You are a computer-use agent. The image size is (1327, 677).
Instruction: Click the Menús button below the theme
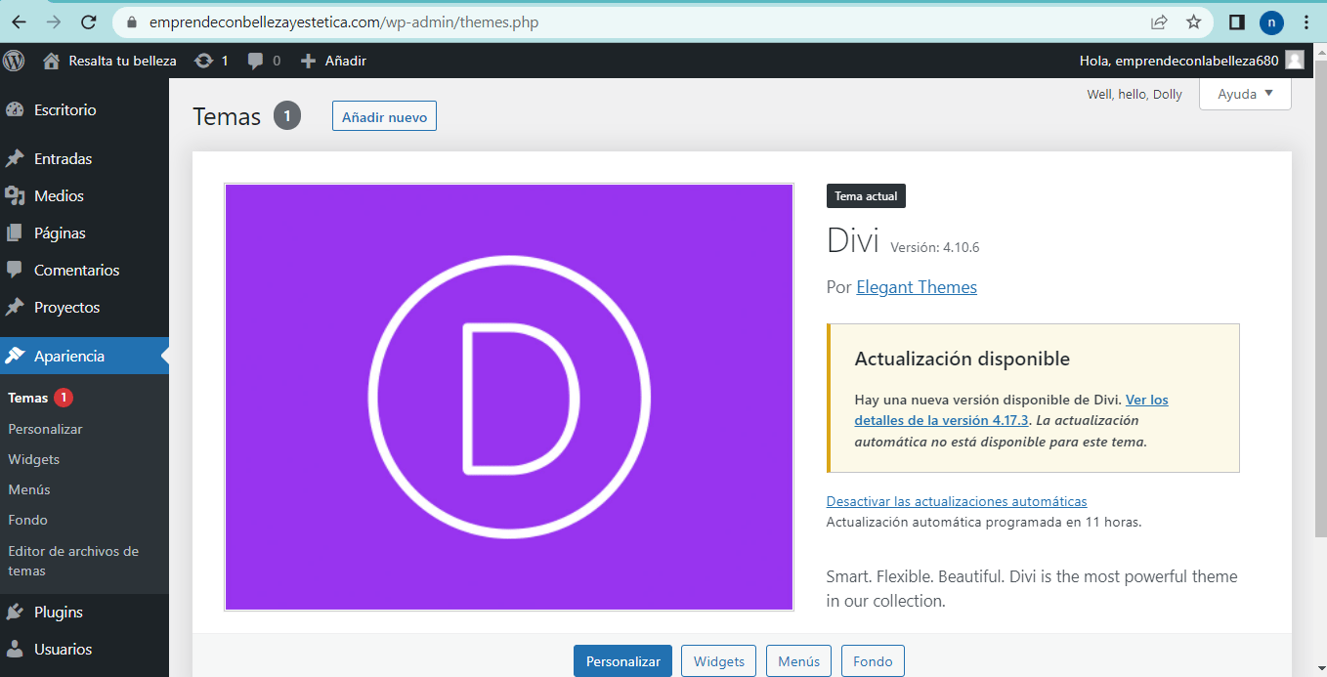(799, 661)
